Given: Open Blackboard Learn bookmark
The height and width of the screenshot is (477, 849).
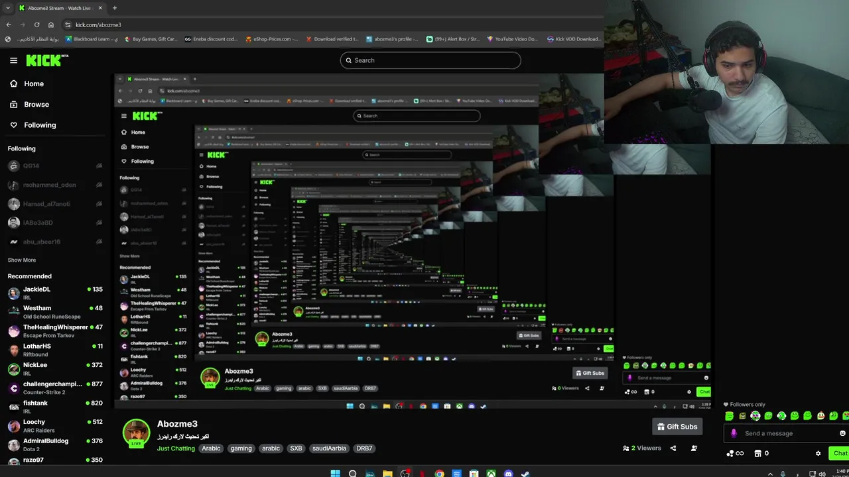Looking at the screenshot, I should tap(92, 39).
